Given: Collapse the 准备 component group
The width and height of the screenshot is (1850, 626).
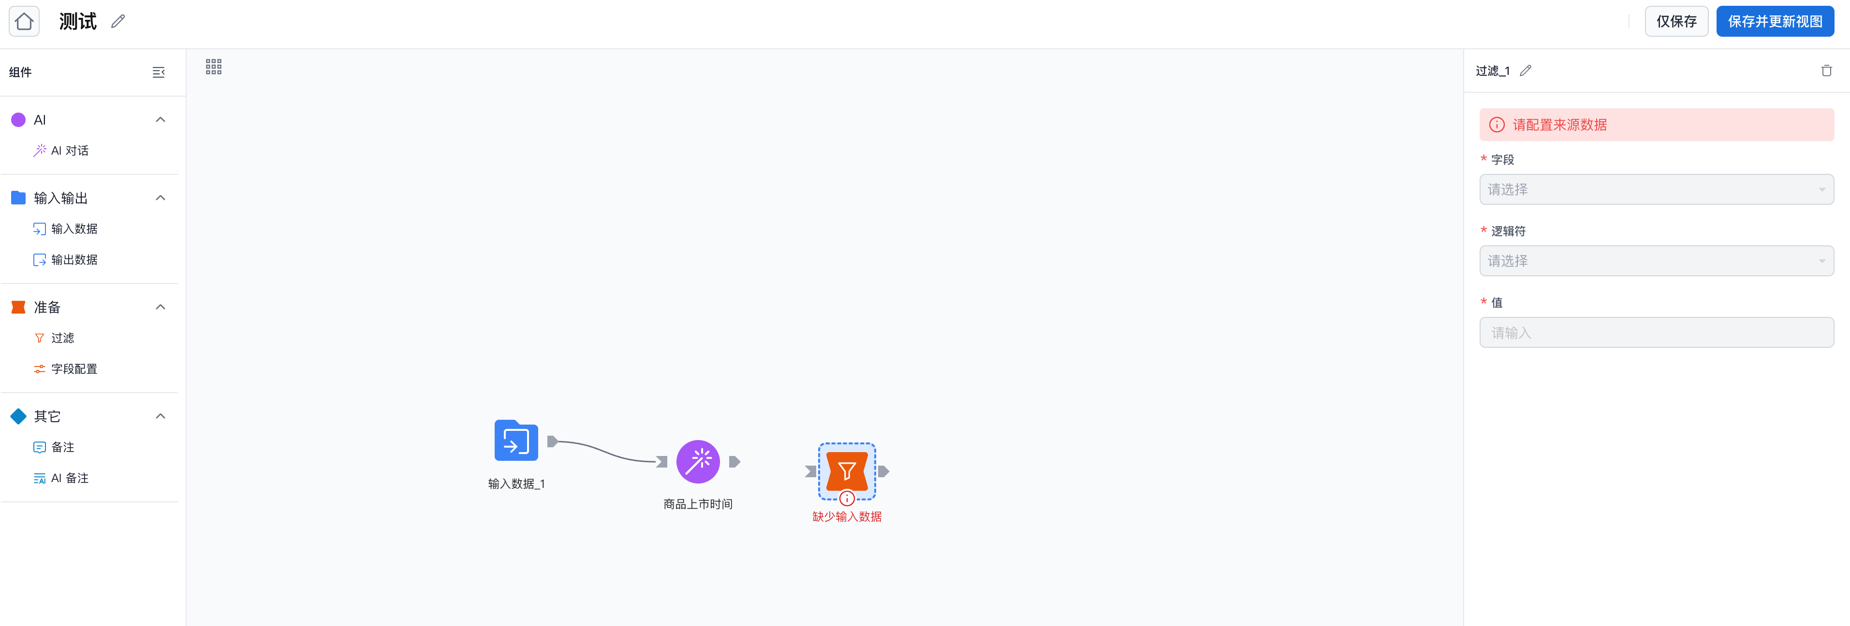Looking at the screenshot, I should click(160, 307).
